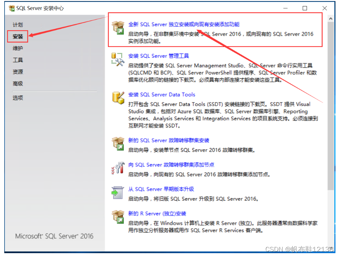Switch to the 计划 section
Screen dimensions: 339x256
(x=18, y=24)
